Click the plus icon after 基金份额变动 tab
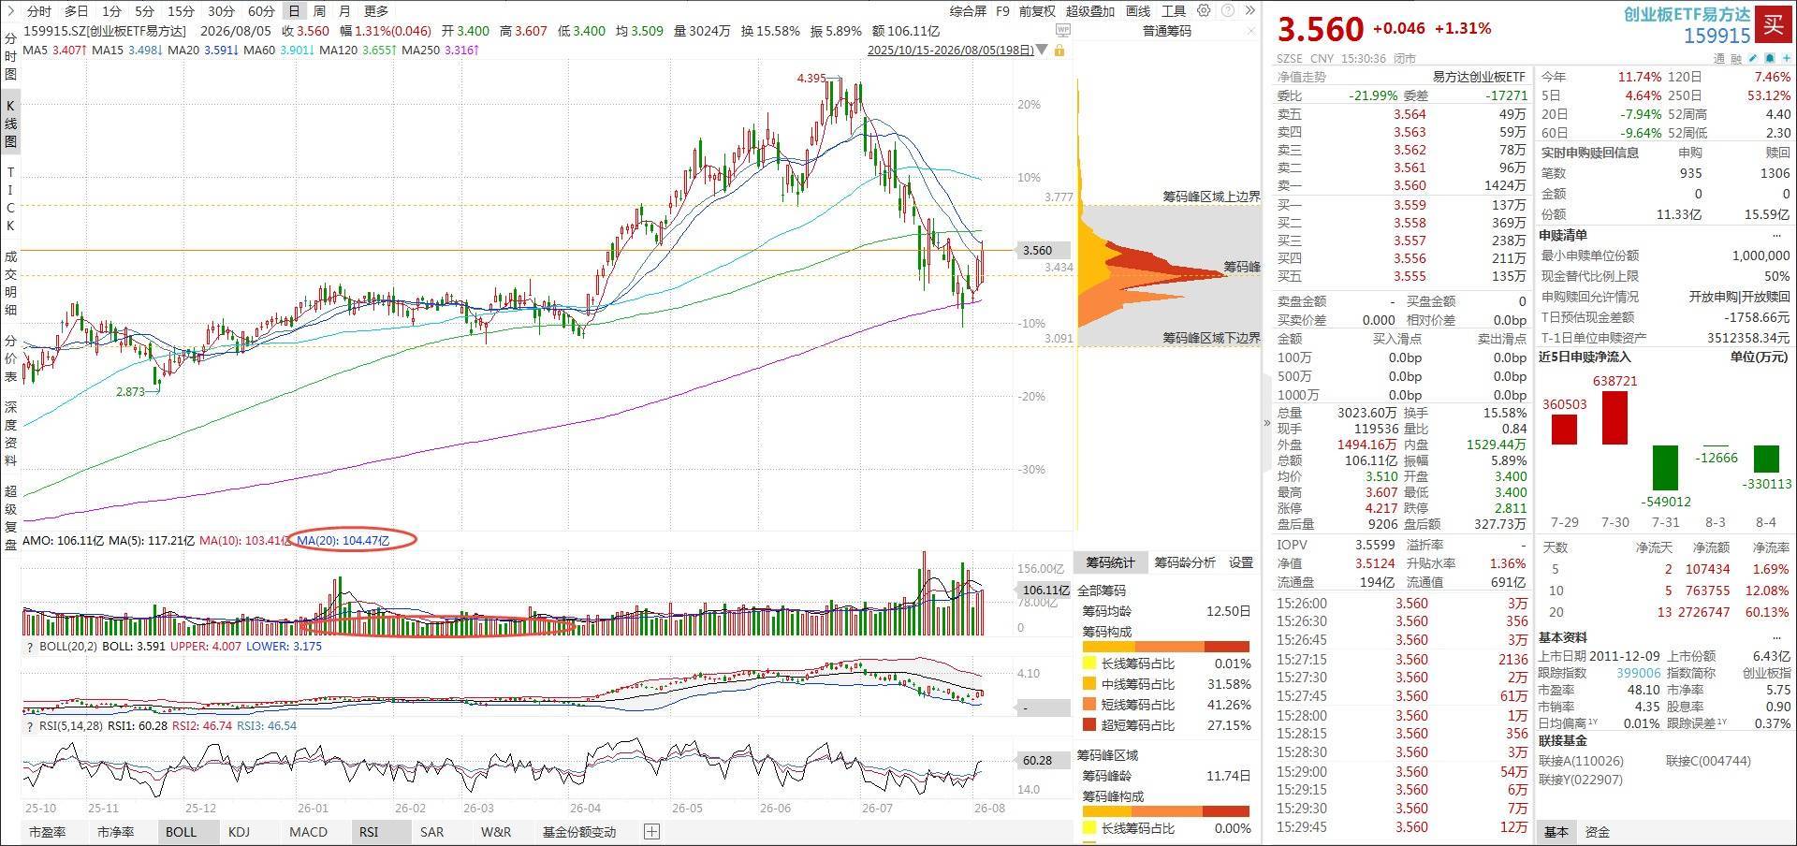1797x846 pixels. point(652,831)
